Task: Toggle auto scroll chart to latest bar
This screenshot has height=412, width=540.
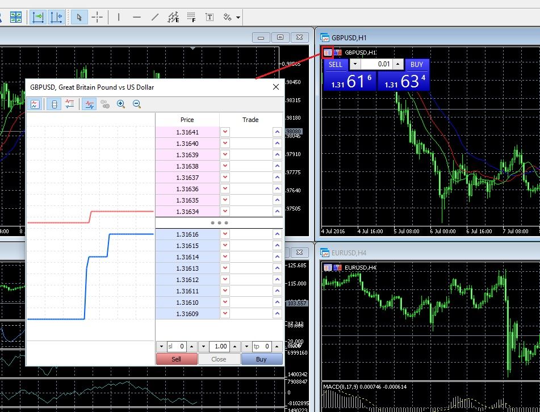Action: 38,17
